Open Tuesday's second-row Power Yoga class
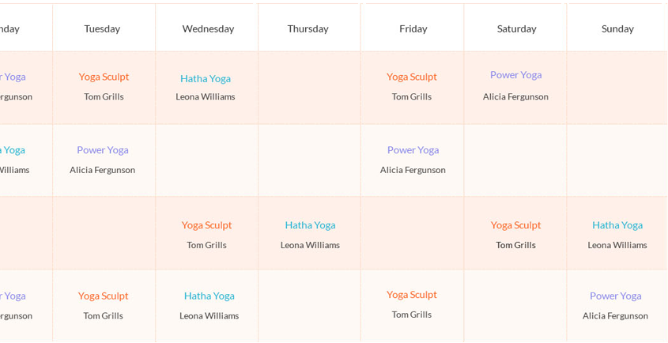 click(x=102, y=150)
